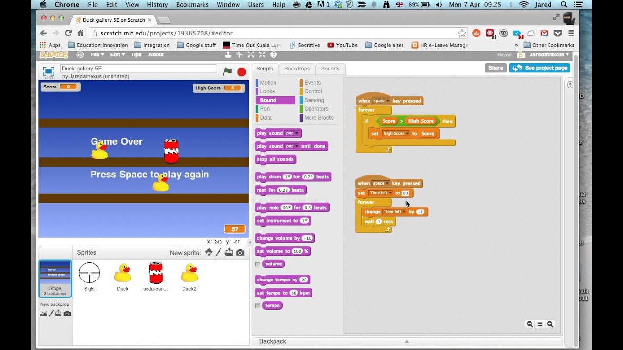Switch to the Backdrops tab

pyautogui.click(x=297, y=69)
